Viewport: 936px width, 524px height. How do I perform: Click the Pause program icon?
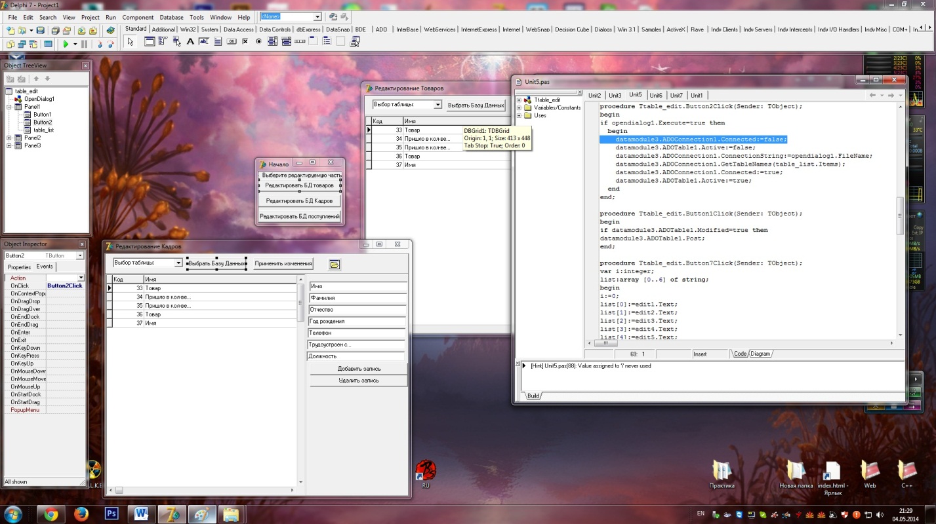(84, 44)
